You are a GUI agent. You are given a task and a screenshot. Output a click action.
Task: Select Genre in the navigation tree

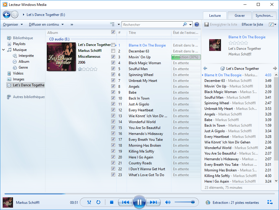(x=23, y=67)
